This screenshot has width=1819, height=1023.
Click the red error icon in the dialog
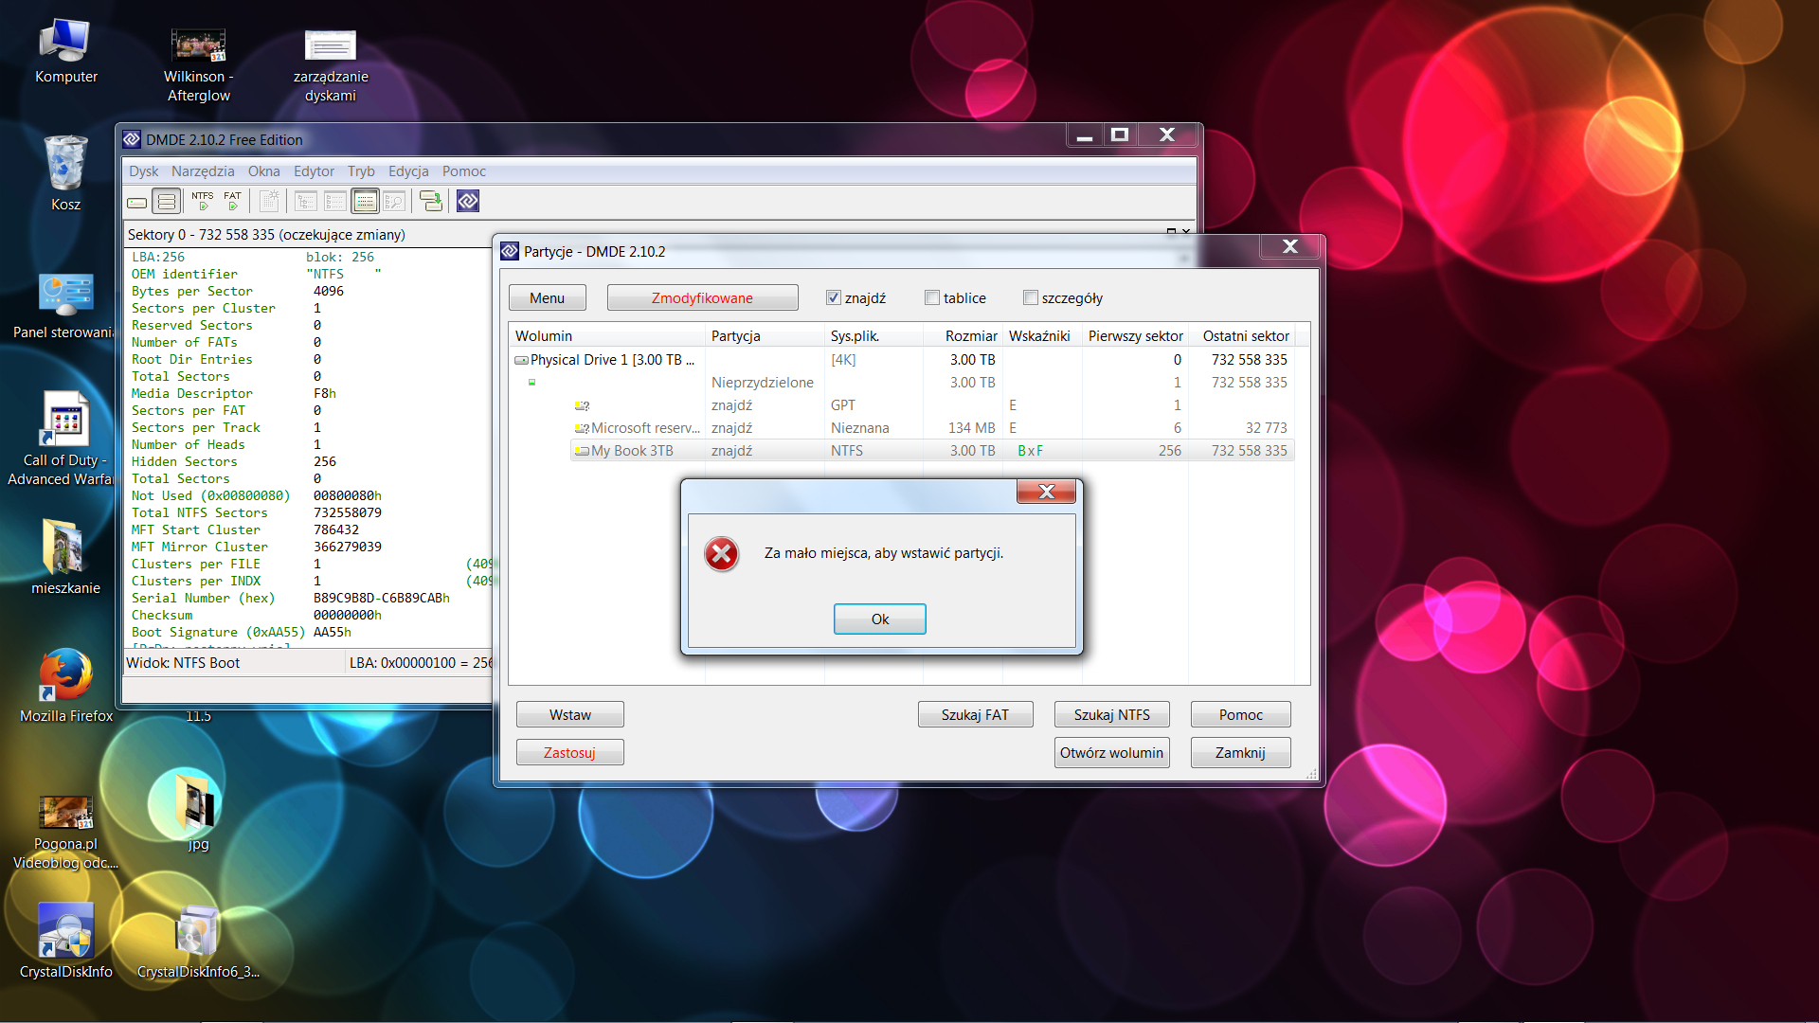(722, 554)
